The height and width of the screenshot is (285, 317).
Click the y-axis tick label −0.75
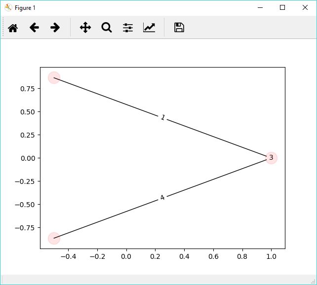(x=25, y=228)
